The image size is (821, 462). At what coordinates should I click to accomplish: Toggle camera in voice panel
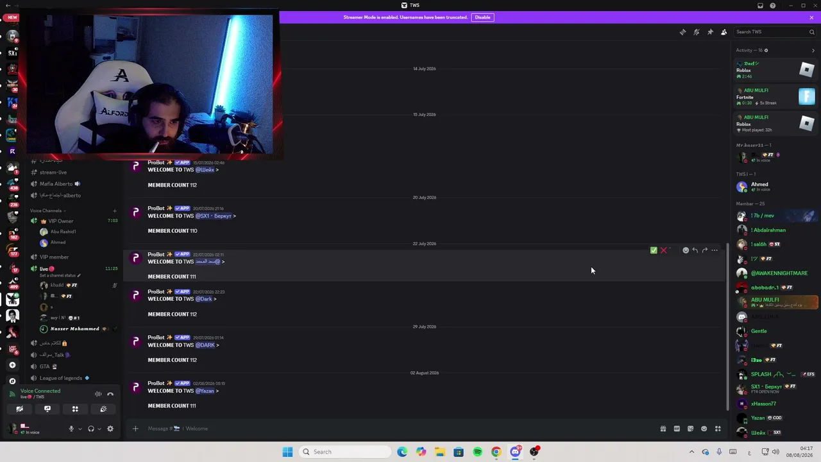pos(19,409)
